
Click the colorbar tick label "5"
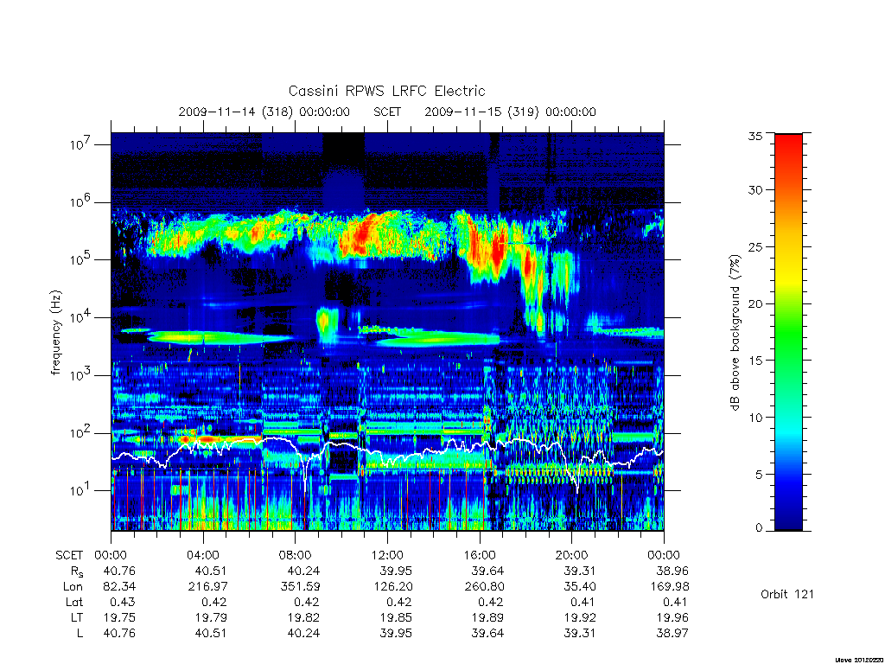coord(759,475)
